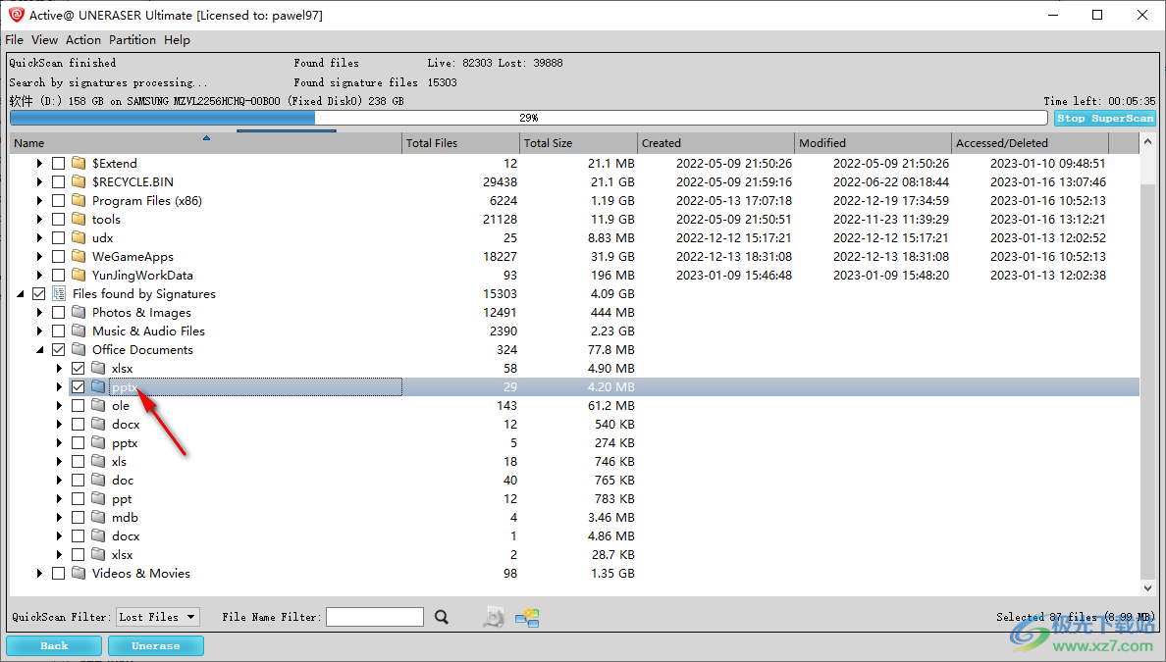
Task: Click the mdb folder icon
Action: 98,517
